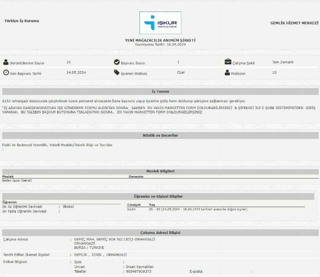Click the Son Başvuru Tarihi clock icon

(x=6, y=72)
